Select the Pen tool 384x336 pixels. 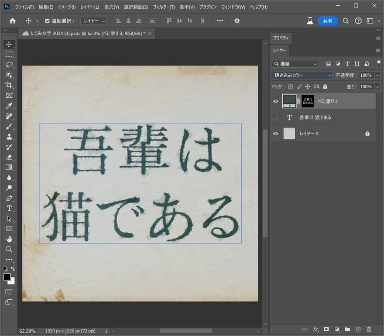tap(9, 198)
